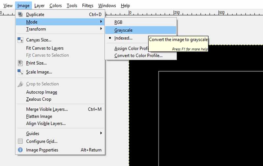
Task: Open the Layer menu
Action: tap(40, 6)
